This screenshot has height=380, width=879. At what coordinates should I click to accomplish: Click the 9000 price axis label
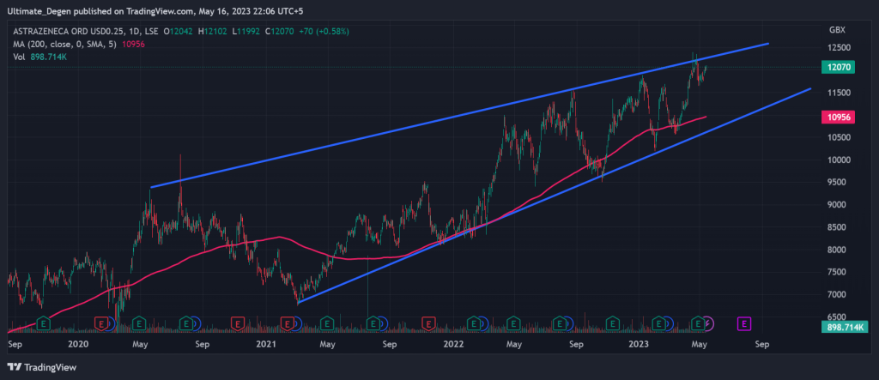point(836,204)
